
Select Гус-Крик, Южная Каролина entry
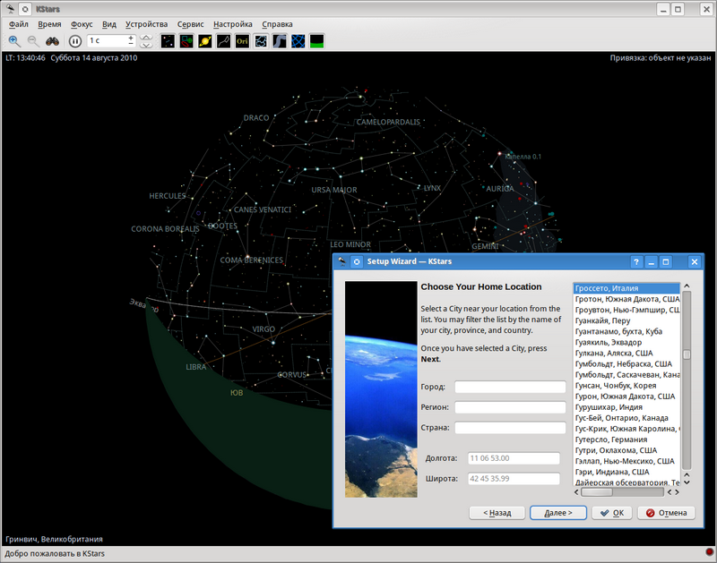point(626,429)
